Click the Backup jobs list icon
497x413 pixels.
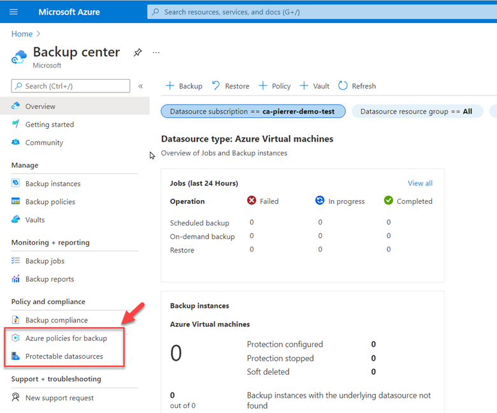(x=15, y=261)
